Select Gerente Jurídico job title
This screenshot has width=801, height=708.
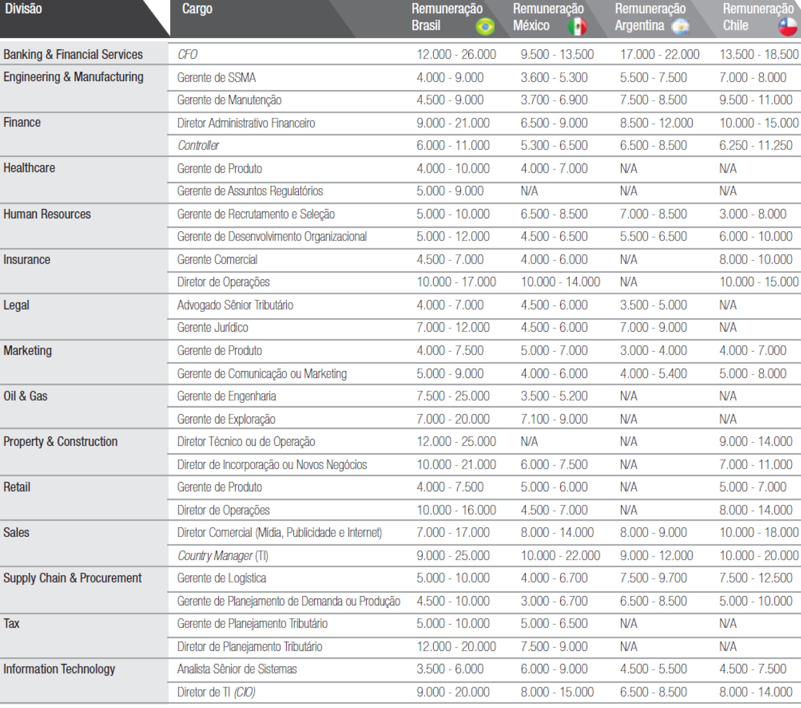pyautogui.click(x=213, y=327)
